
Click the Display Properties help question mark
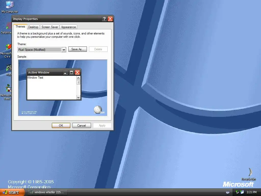click(x=104, y=19)
